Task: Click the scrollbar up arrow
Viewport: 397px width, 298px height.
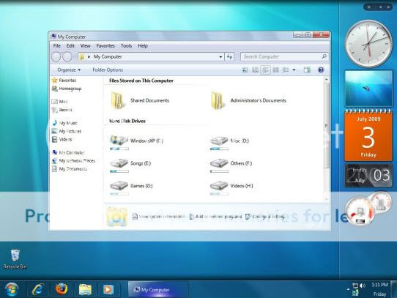Action: pos(327,80)
